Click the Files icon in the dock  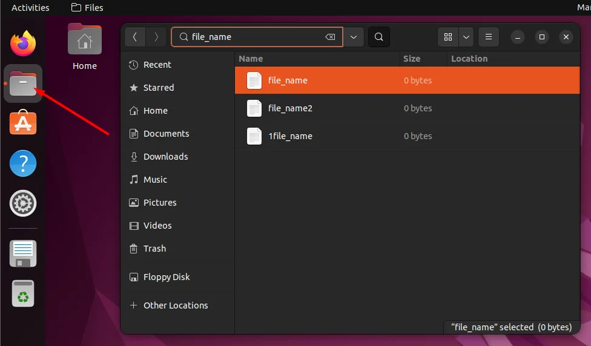tap(23, 83)
